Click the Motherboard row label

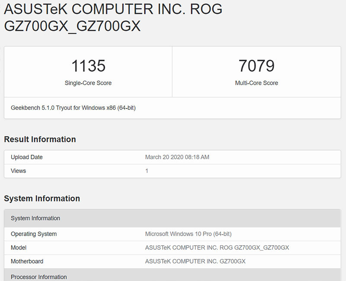[27, 262]
